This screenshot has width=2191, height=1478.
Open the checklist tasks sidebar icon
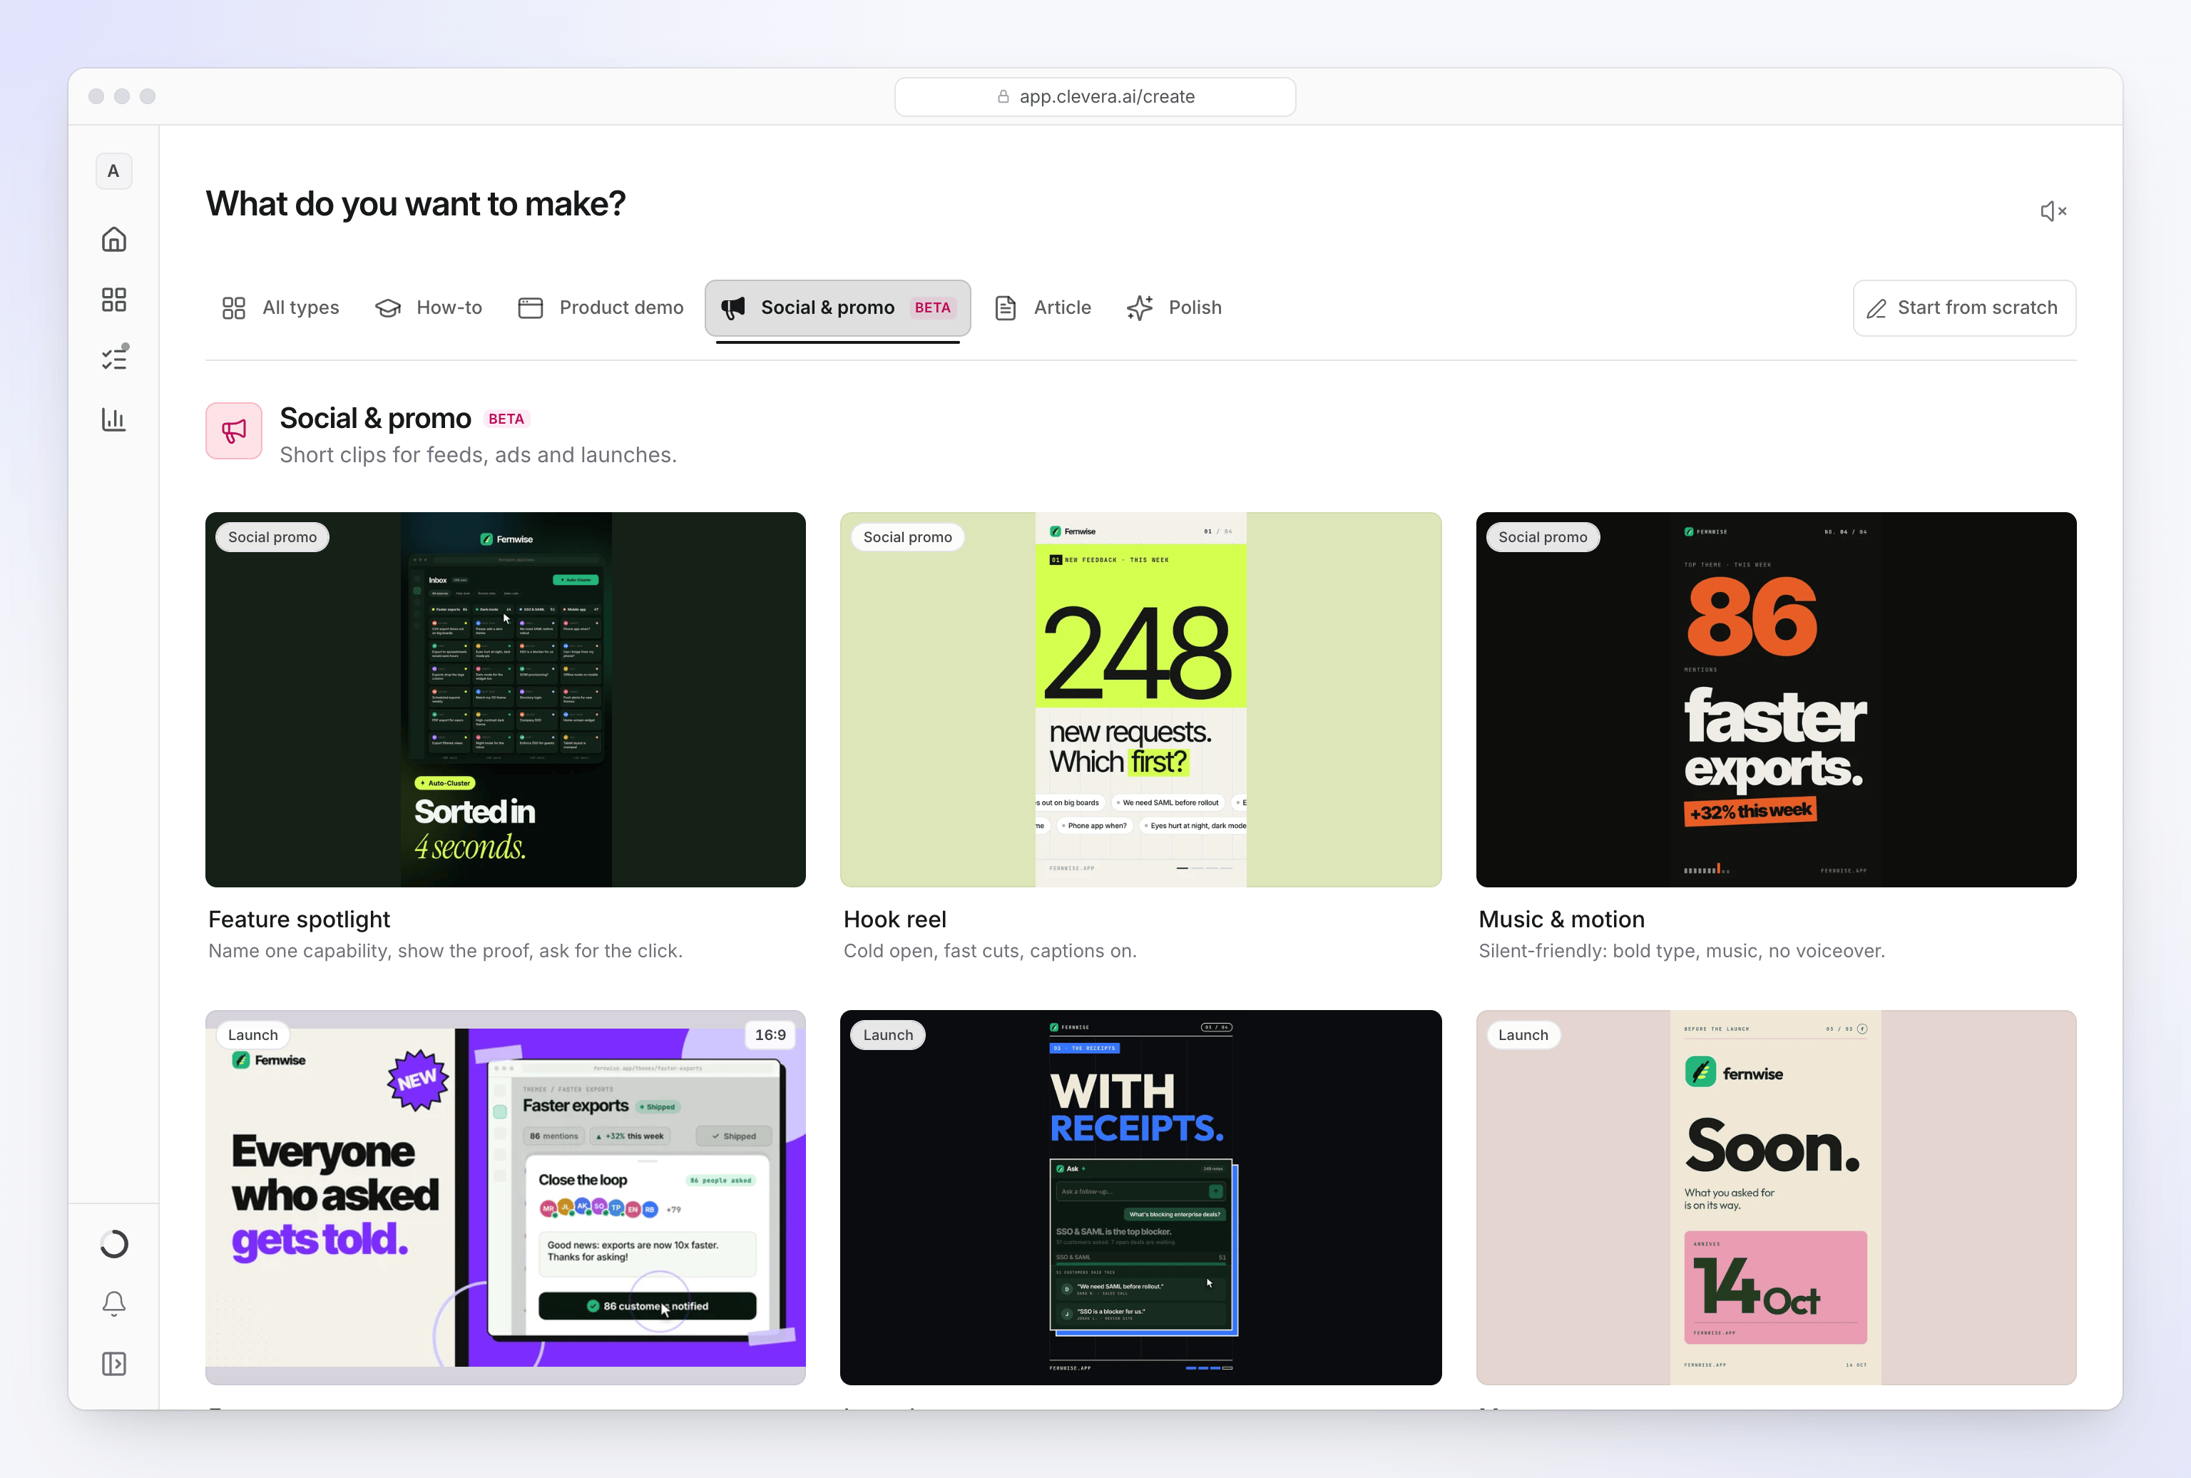pos(114,358)
